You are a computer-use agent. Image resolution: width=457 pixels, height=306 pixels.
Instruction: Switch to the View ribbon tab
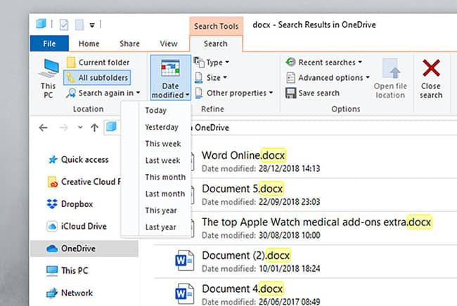(x=168, y=44)
